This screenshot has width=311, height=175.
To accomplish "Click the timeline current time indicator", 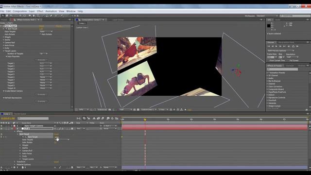I will click(145, 120).
